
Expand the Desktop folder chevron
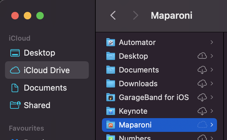212,56
